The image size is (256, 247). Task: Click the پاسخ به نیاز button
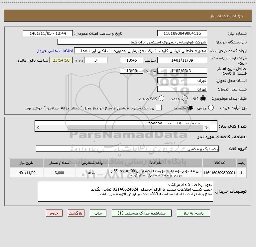point(193,213)
